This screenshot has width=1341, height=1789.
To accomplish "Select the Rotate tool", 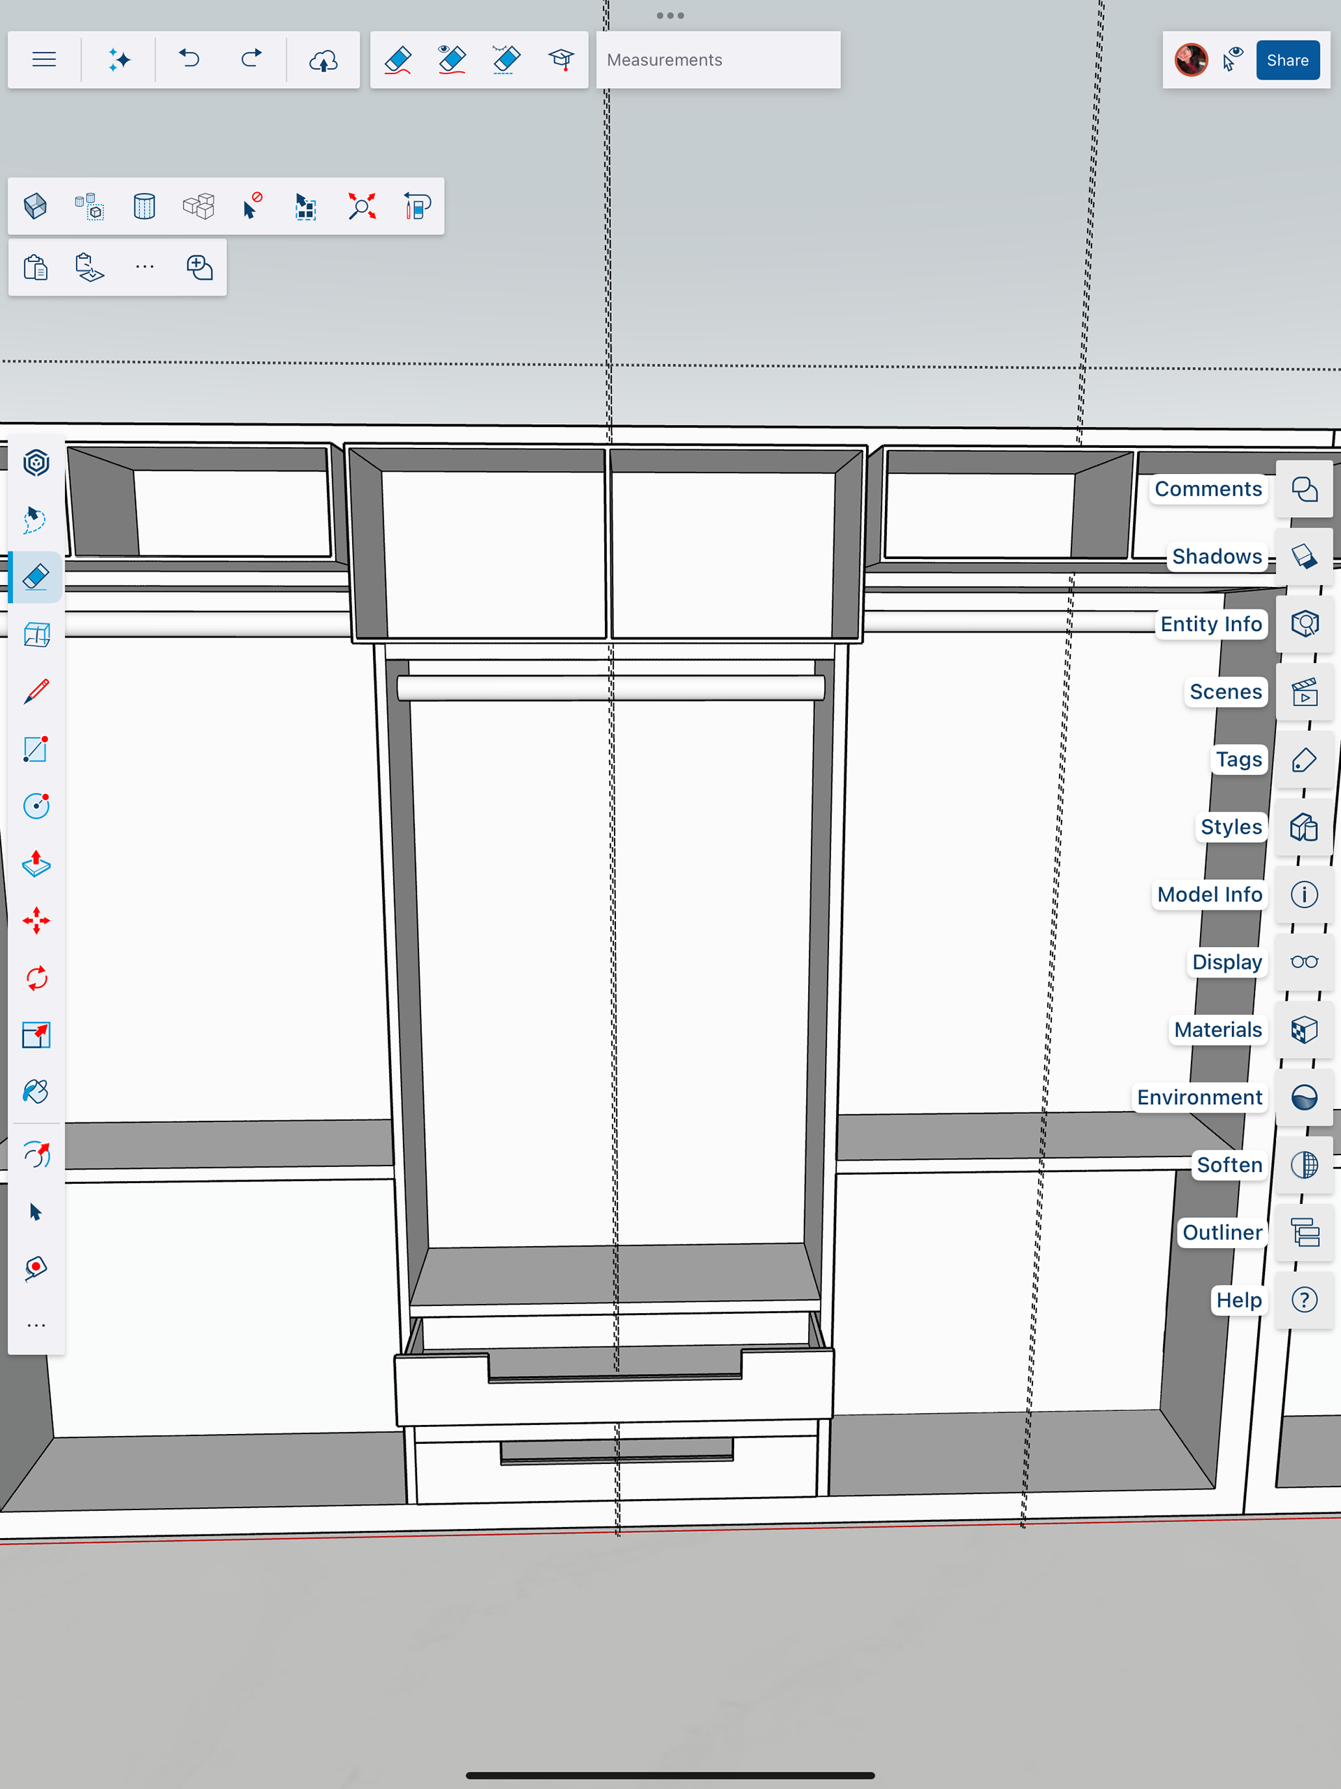I will coord(36,978).
